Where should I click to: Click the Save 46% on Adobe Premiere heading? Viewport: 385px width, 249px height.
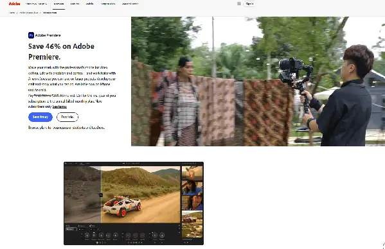61,51
